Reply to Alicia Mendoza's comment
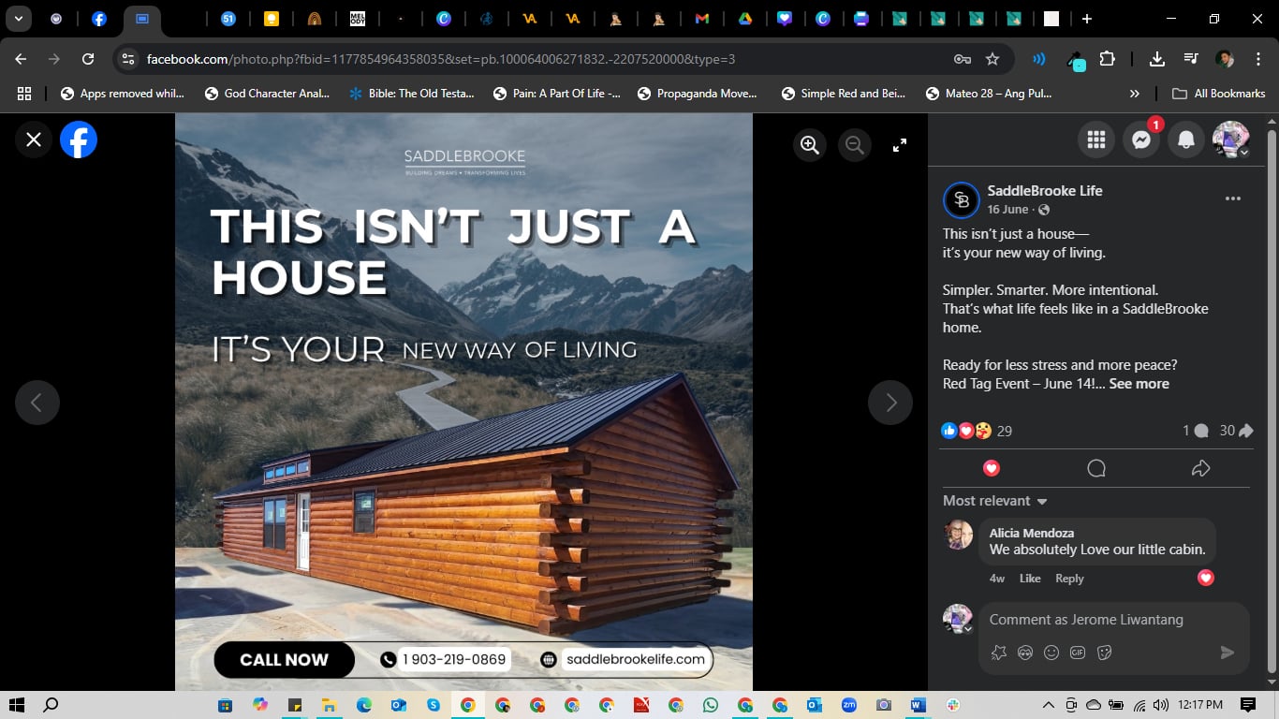 [x=1069, y=579]
